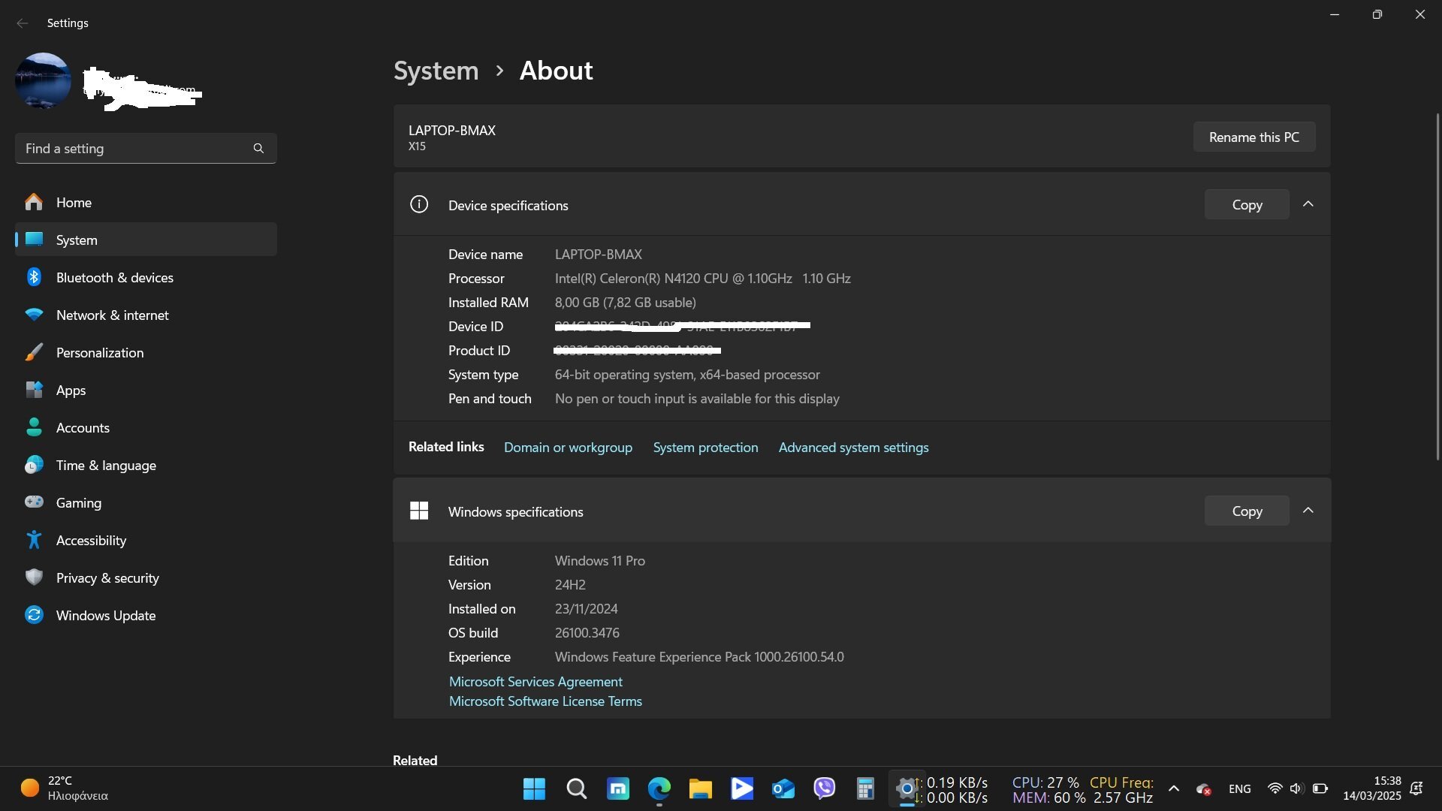Click the Windows 11 Pro edition text

[x=599, y=561]
